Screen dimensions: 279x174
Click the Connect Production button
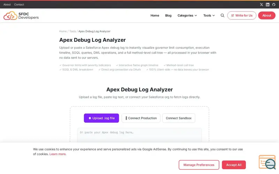(x=141, y=118)
